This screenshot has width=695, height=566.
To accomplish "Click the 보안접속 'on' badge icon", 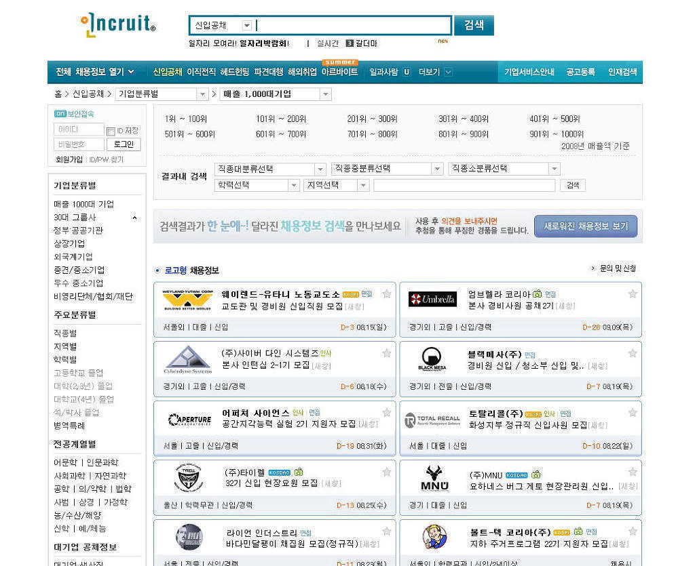I will pyautogui.click(x=60, y=114).
